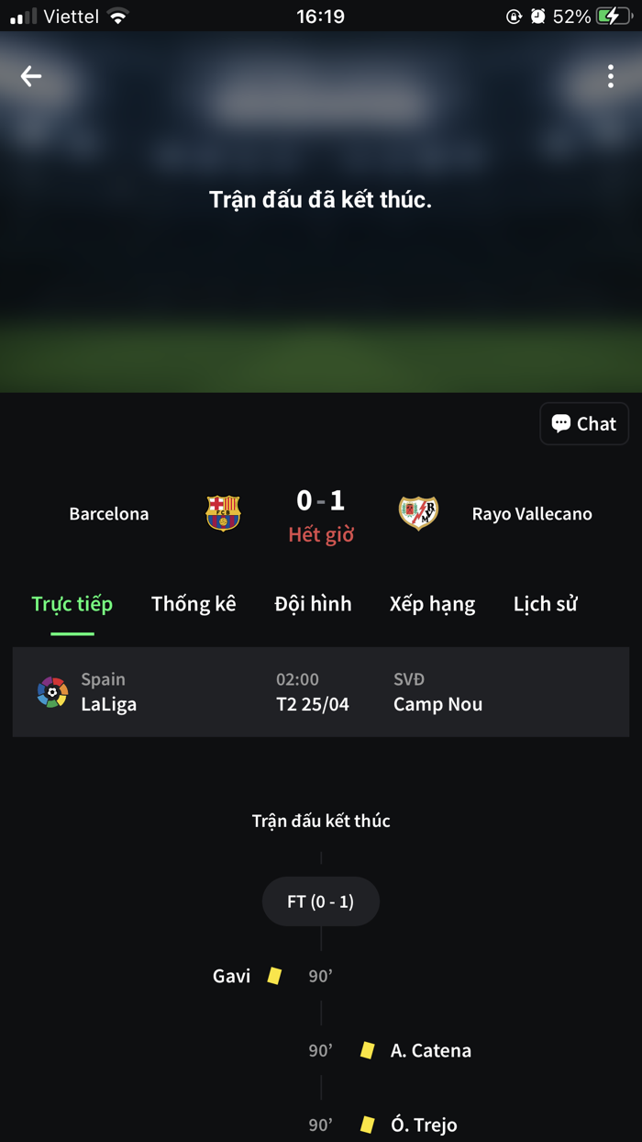Viewport: 642px width, 1142px height.
Task: Open the Đội hình tab
Action: point(314,604)
